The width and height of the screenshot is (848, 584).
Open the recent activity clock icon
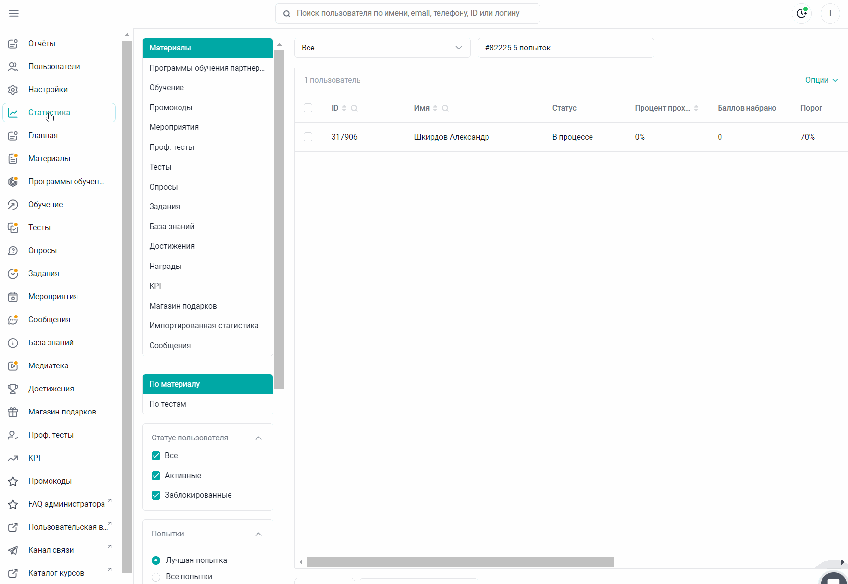(801, 13)
